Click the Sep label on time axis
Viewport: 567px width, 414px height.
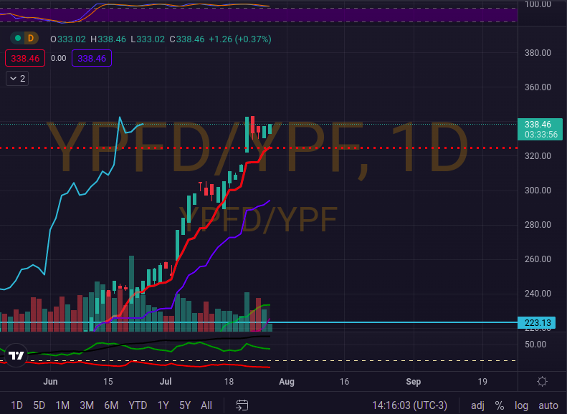point(414,382)
